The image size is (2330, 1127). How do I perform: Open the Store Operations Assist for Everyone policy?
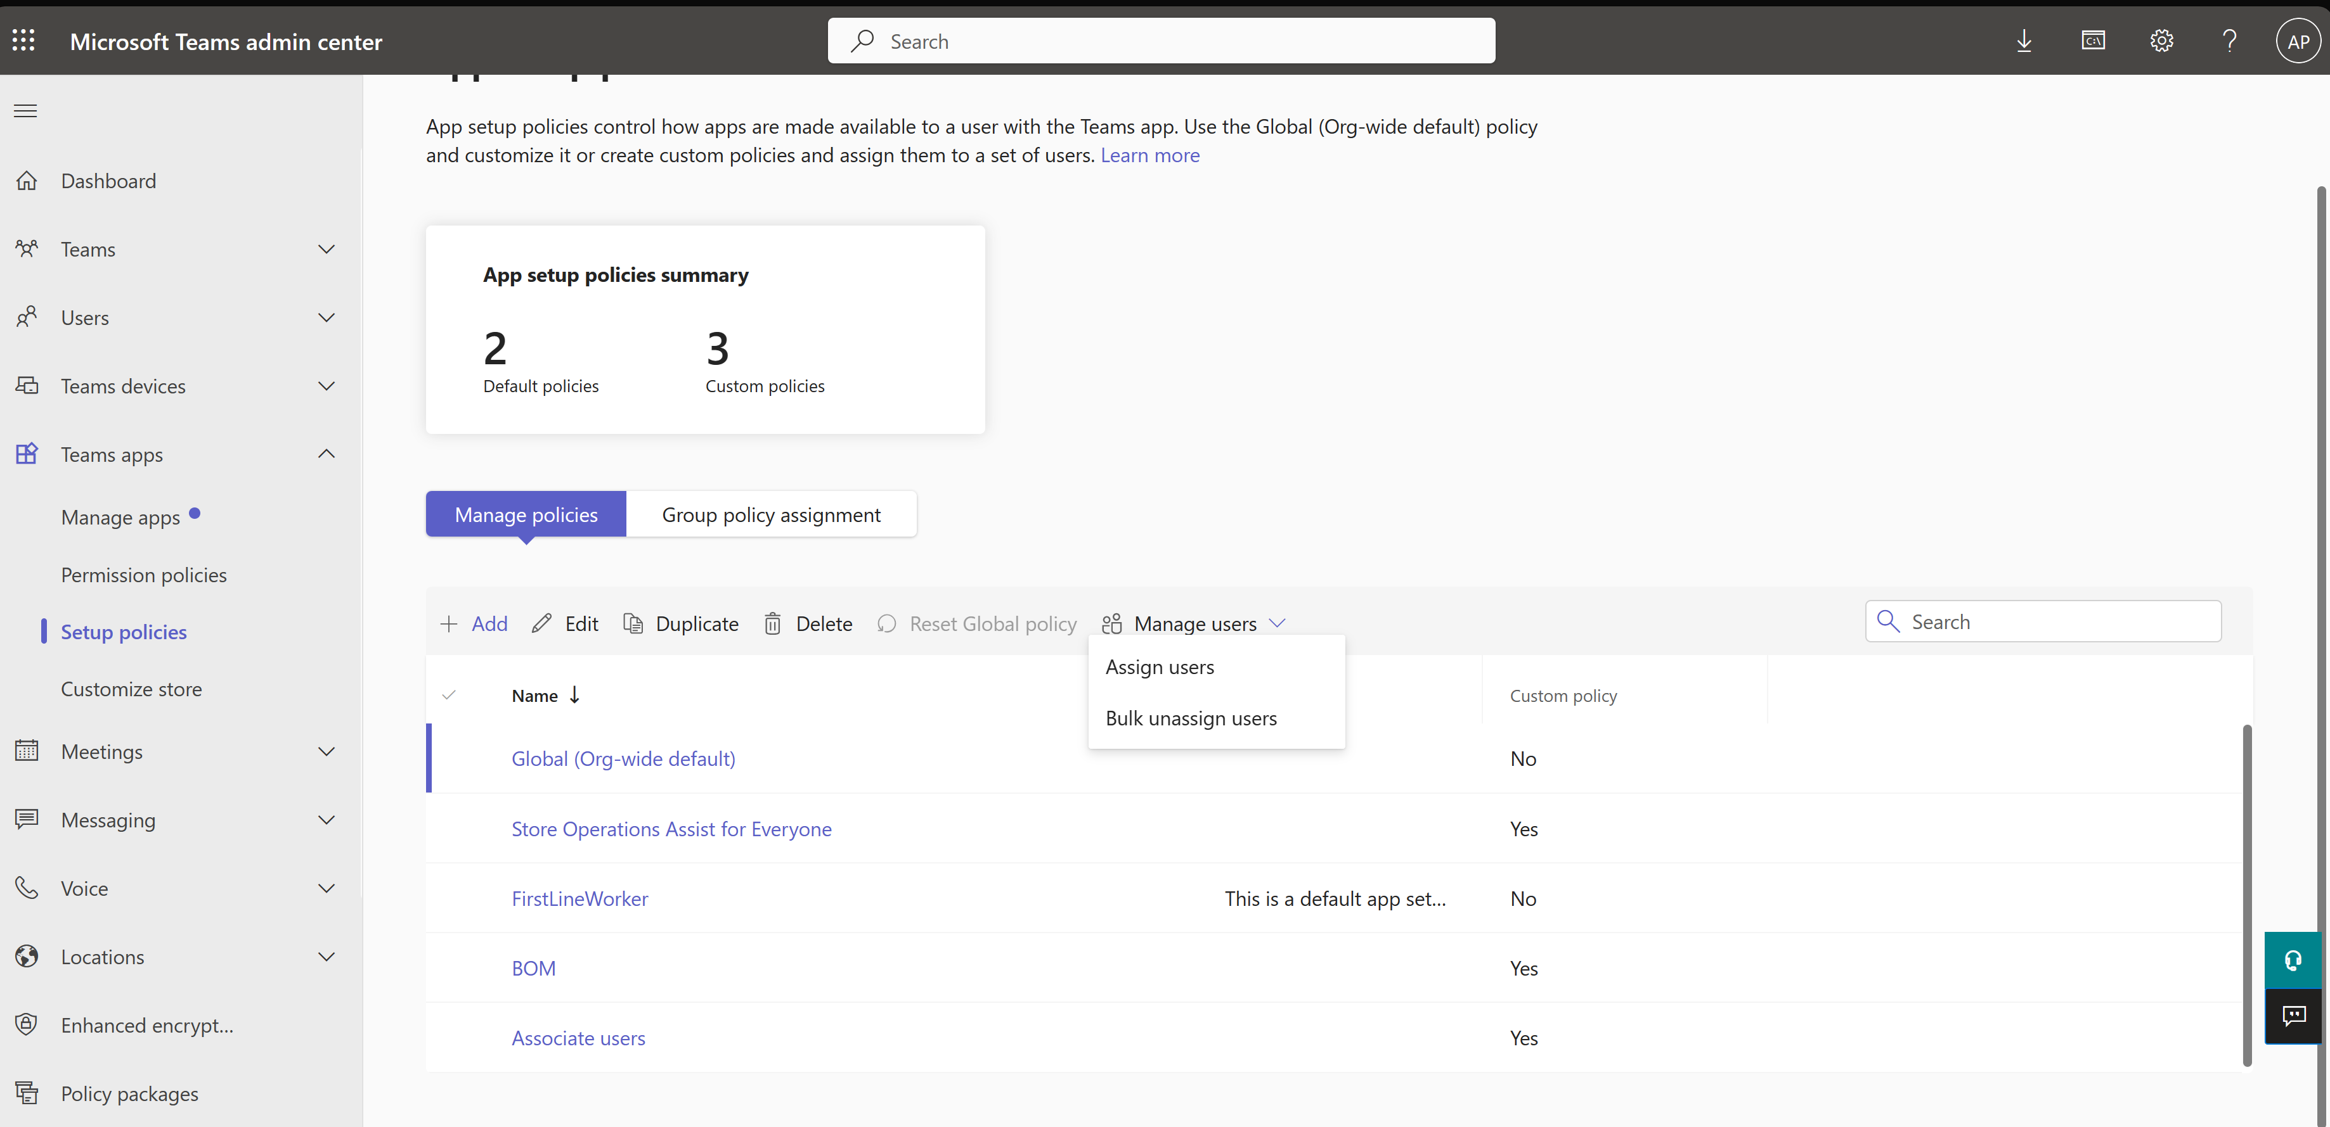[671, 829]
